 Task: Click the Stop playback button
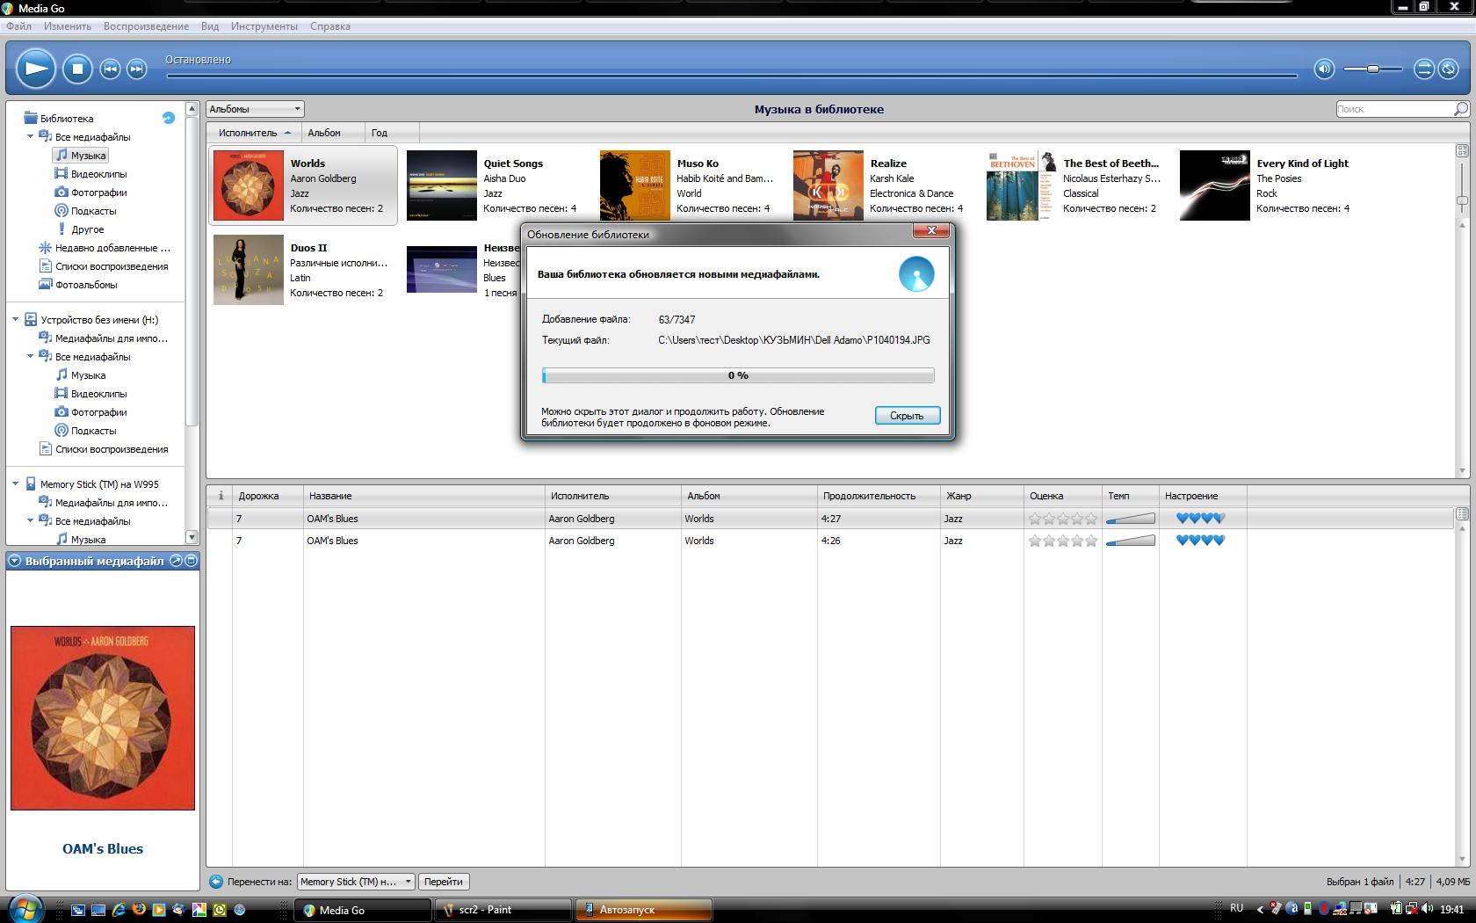pyautogui.click(x=77, y=69)
